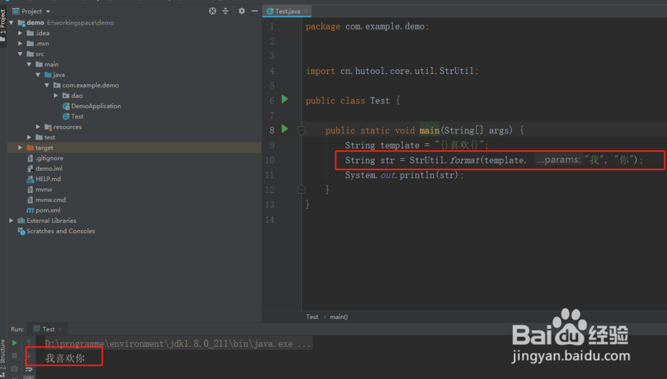The image size is (667, 379).
Task: Click import statement for StrUtil
Action: (x=392, y=71)
